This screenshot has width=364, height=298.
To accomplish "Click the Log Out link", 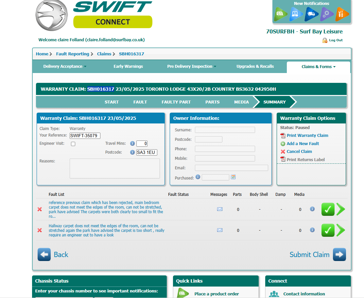I will (x=336, y=40).
